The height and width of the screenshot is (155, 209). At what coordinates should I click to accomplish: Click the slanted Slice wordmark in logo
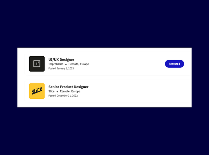(37, 91)
